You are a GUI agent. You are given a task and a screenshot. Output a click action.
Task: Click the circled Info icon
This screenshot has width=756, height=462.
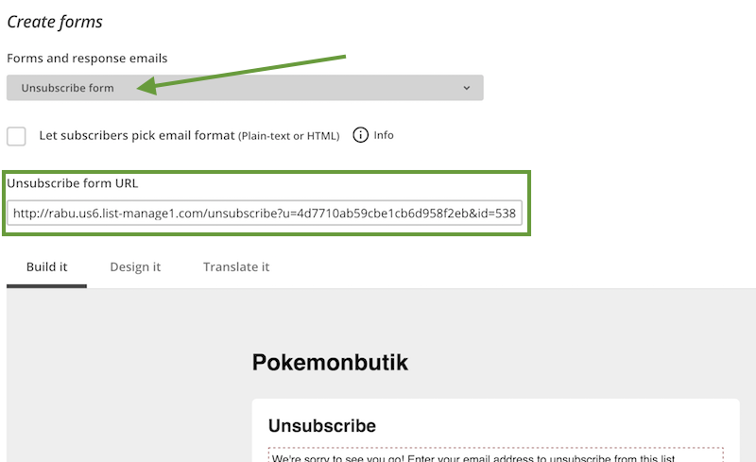coord(360,135)
